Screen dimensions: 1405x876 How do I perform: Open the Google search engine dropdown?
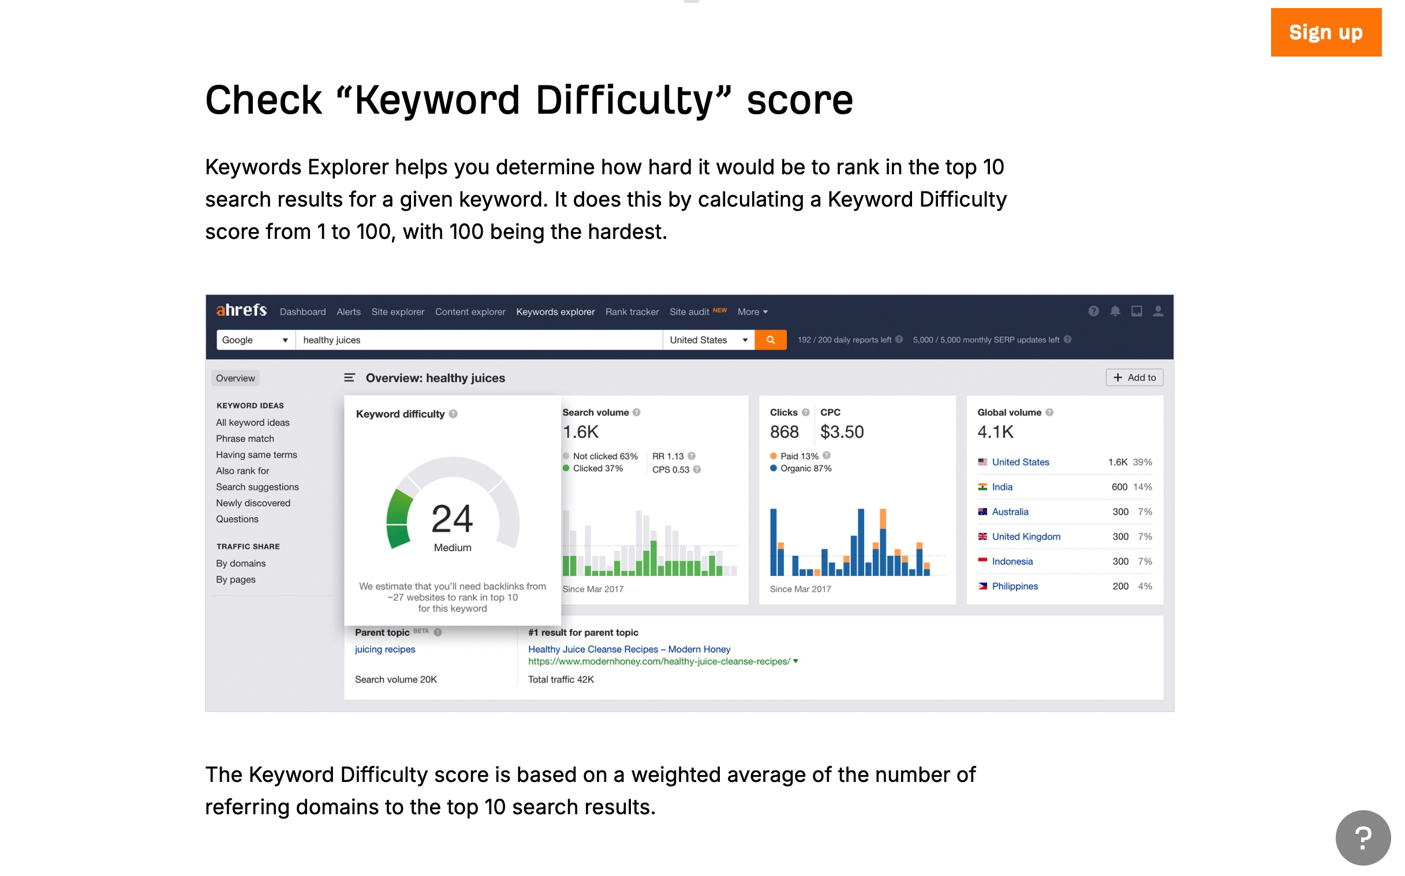256,340
